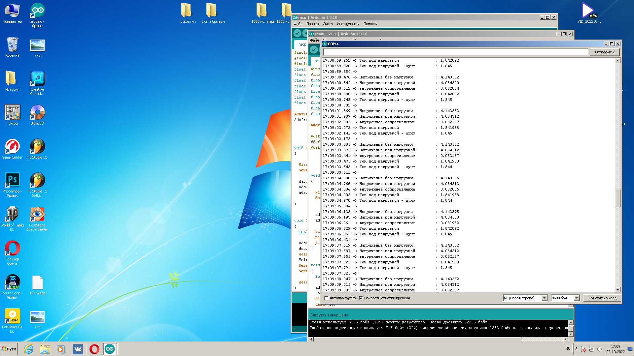Viewport: 634px width, 356px height.
Task: Open the 9600 бод baud rate dropdown
Action: click(x=577, y=298)
